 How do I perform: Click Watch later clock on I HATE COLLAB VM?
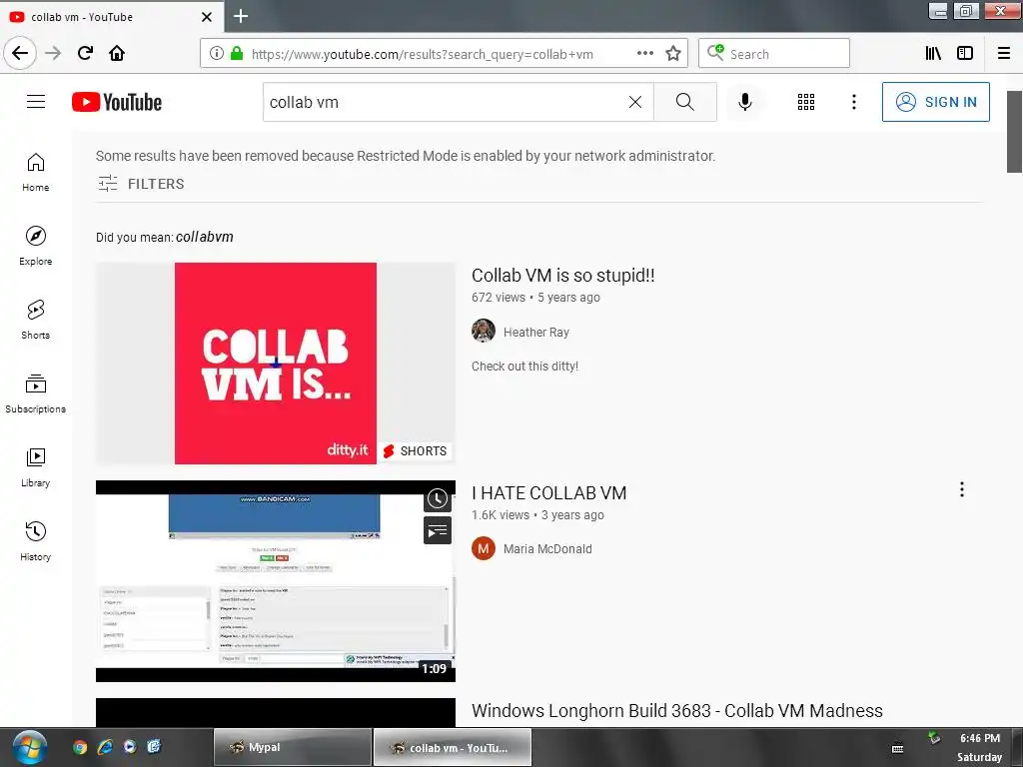pos(438,499)
